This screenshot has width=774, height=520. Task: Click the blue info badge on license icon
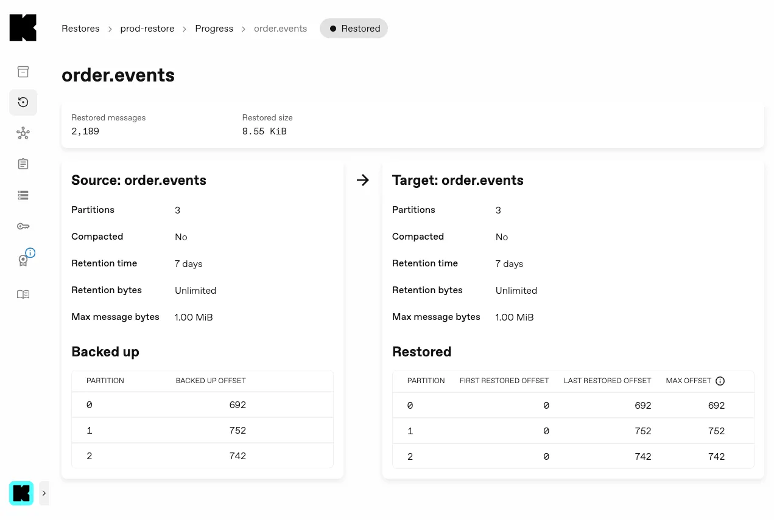[x=30, y=252]
